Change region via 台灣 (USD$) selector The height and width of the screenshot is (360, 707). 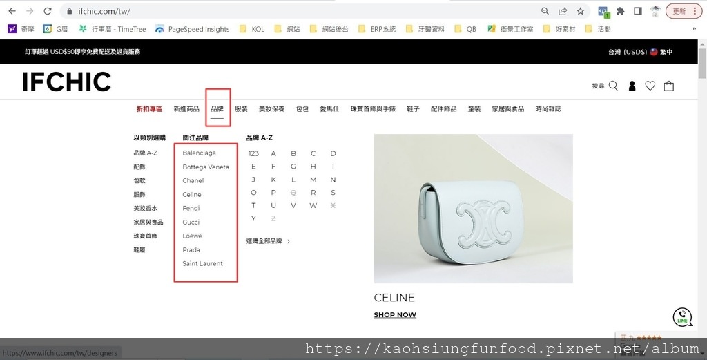click(x=640, y=52)
